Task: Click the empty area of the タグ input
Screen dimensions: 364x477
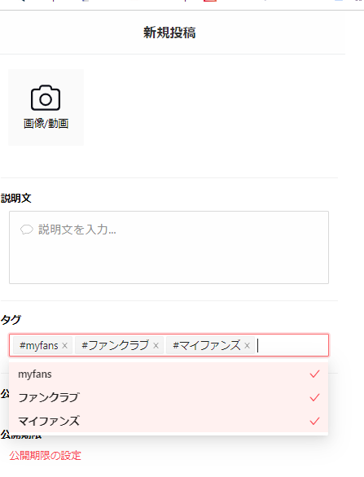Action: (292, 345)
